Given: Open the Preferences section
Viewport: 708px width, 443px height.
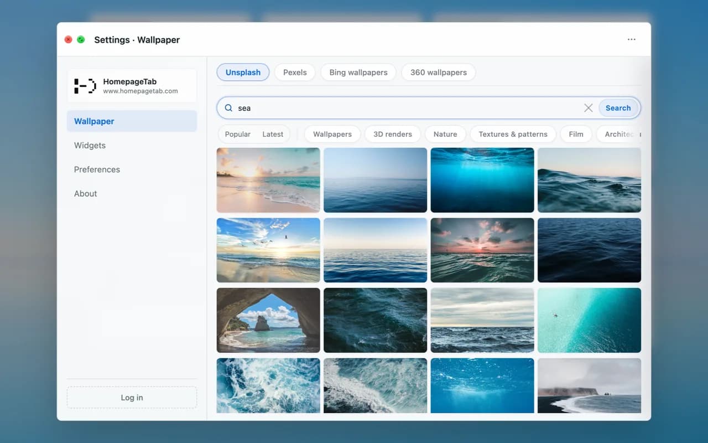Looking at the screenshot, I should click(132, 169).
